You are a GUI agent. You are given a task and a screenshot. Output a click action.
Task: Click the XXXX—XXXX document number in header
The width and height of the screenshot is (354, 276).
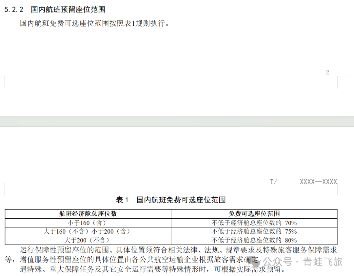point(318,182)
